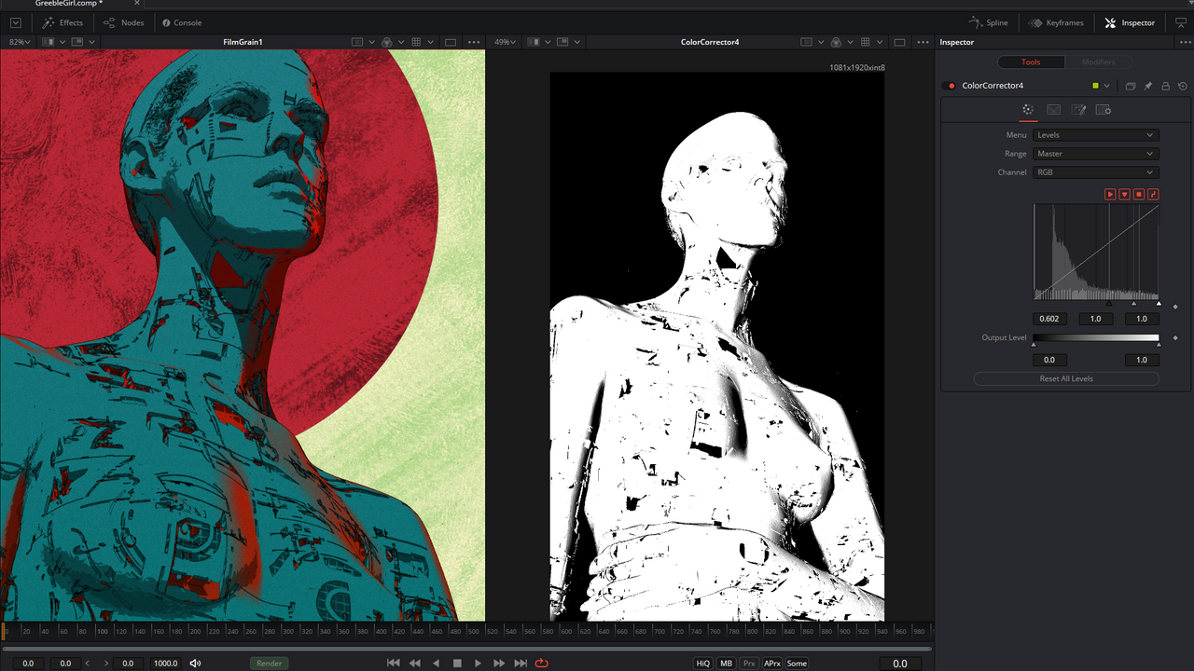
Task: Click the reset icon beside ColorCorrector4 header
Action: (1182, 86)
